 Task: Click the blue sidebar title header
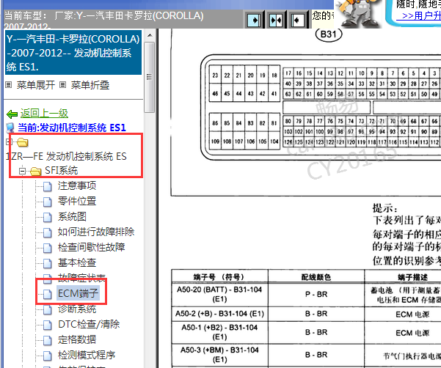[73, 53]
